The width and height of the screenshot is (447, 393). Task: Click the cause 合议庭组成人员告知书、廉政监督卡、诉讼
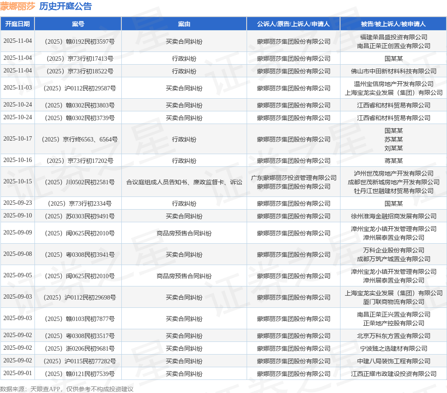[184, 182]
